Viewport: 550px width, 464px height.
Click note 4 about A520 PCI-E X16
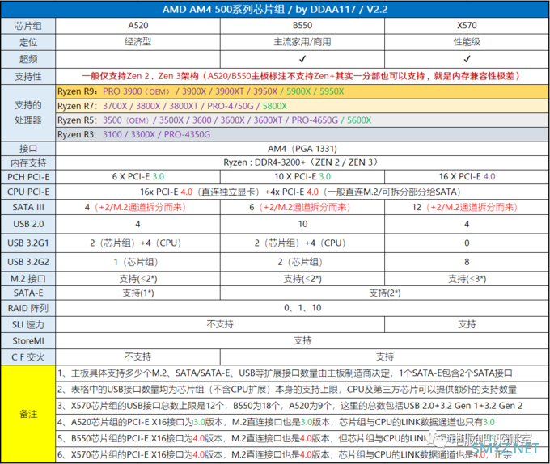click(302, 422)
